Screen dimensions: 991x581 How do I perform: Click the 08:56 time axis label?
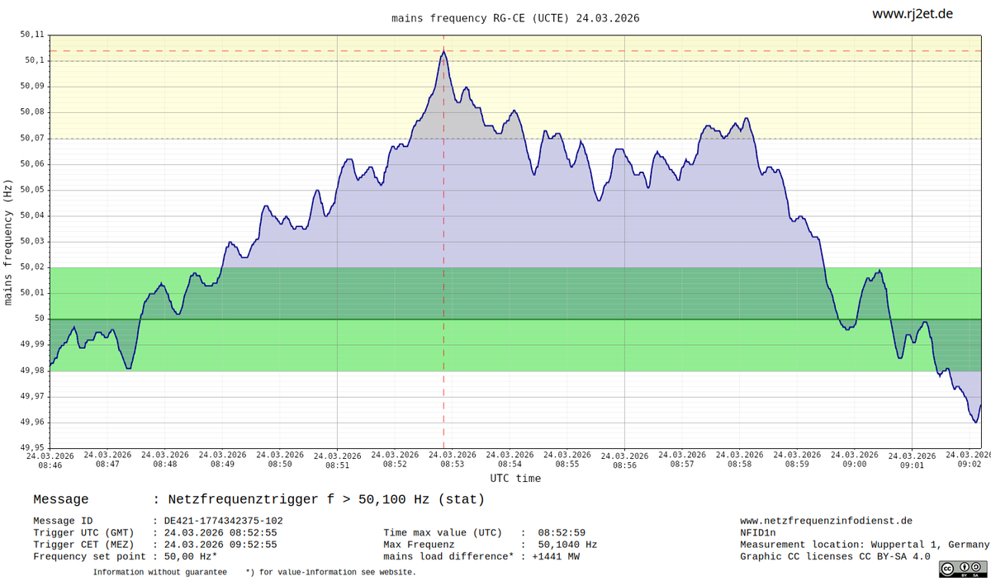624,461
